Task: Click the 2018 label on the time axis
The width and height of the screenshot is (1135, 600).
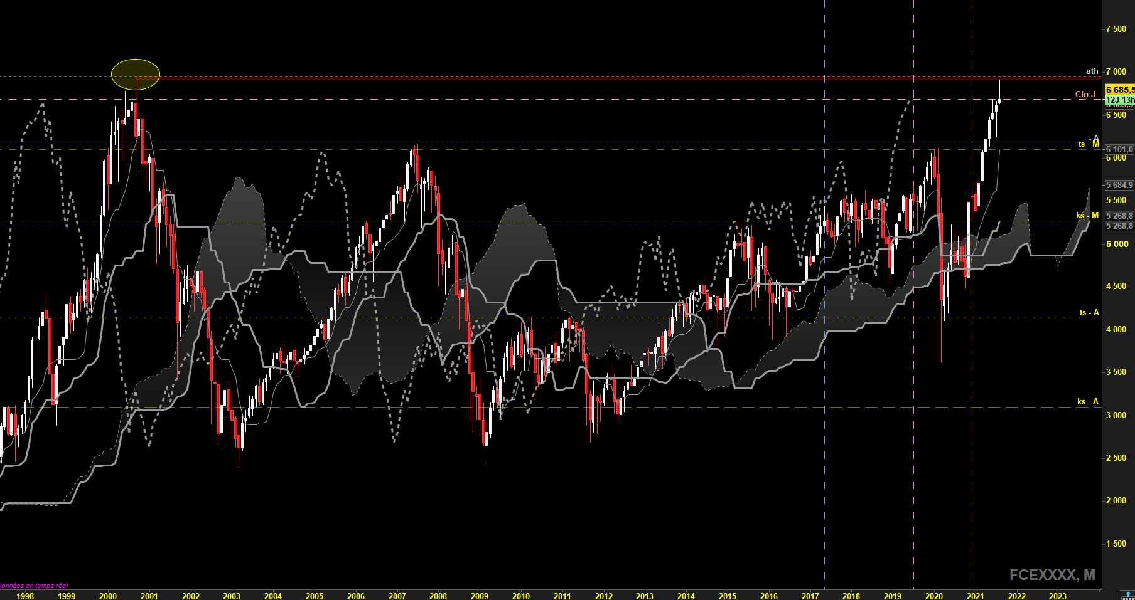Action: click(x=851, y=596)
